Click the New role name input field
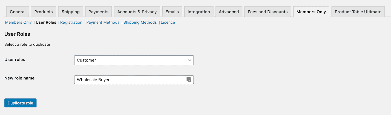 point(134,80)
